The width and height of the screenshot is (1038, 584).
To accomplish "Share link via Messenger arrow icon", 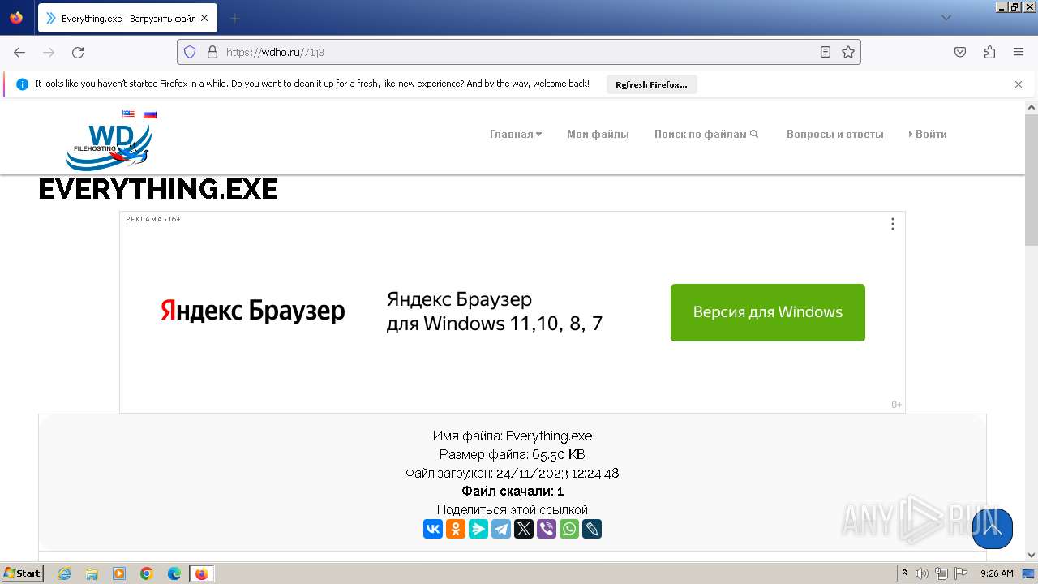I will point(478,529).
